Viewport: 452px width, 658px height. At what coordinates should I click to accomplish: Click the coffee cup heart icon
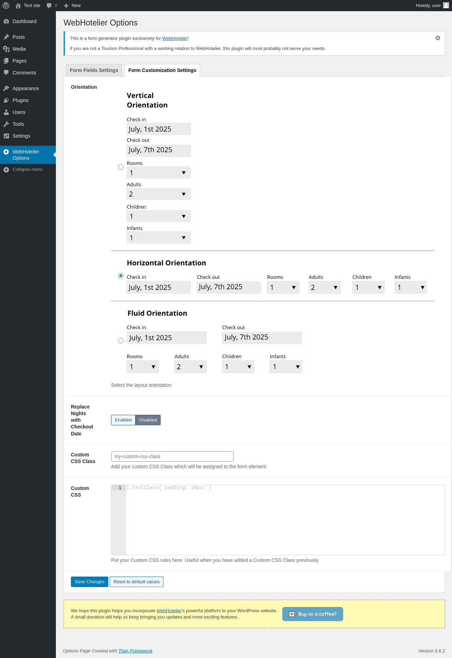[293, 614]
